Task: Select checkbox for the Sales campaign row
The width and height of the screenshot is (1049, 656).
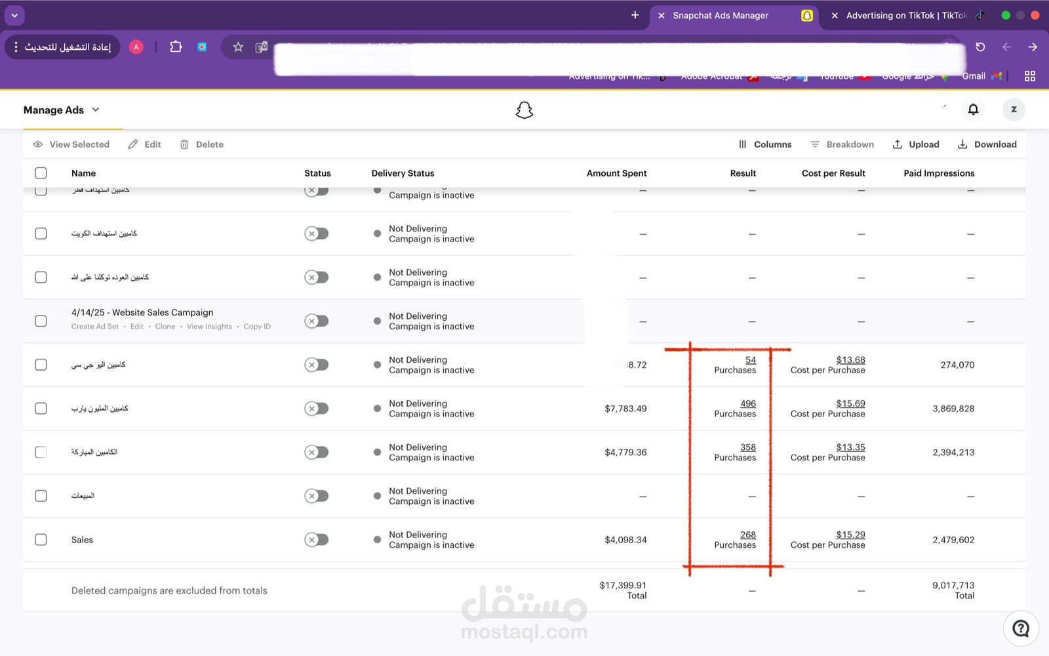Action: 41,539
